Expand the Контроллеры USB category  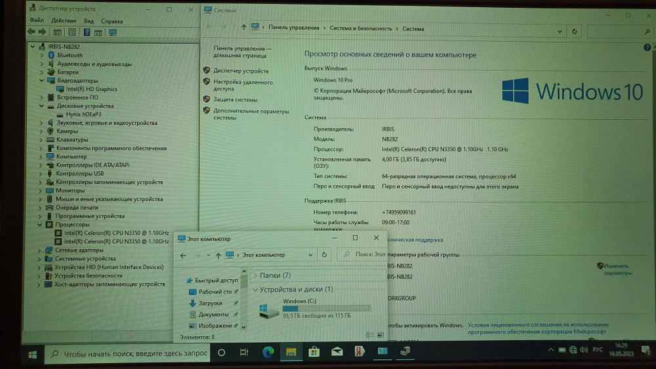[41, 174]
